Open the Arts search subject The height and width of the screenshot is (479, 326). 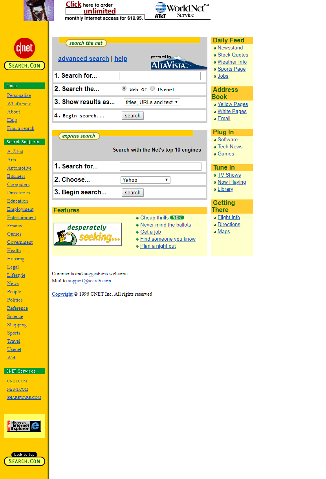tap(12, 160)
